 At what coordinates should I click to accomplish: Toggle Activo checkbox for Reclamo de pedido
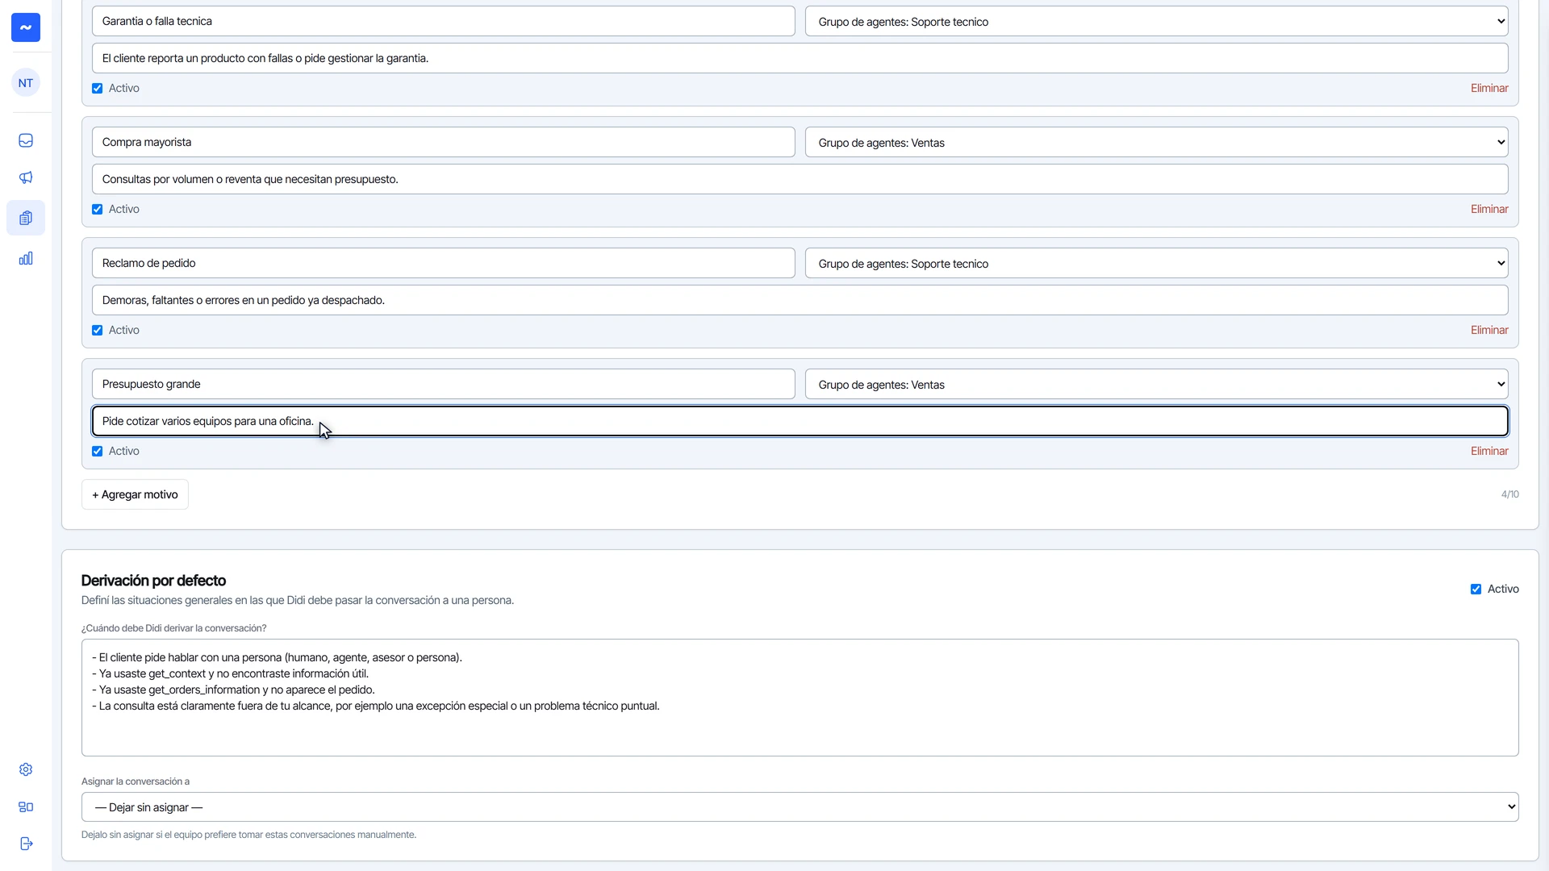[97, 330]
